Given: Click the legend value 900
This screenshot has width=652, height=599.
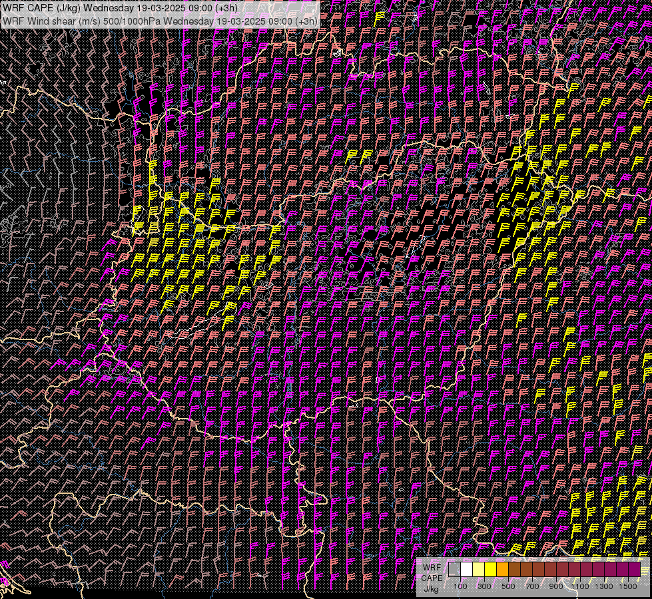Looking at the screenshot, I should pos(556,586).
